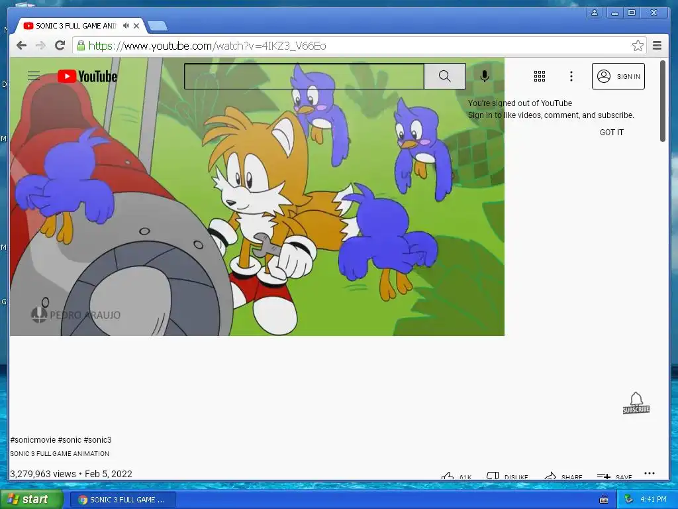Click the browser forward arrow
This screenshot has width=678, height=509.
[40, 46]
